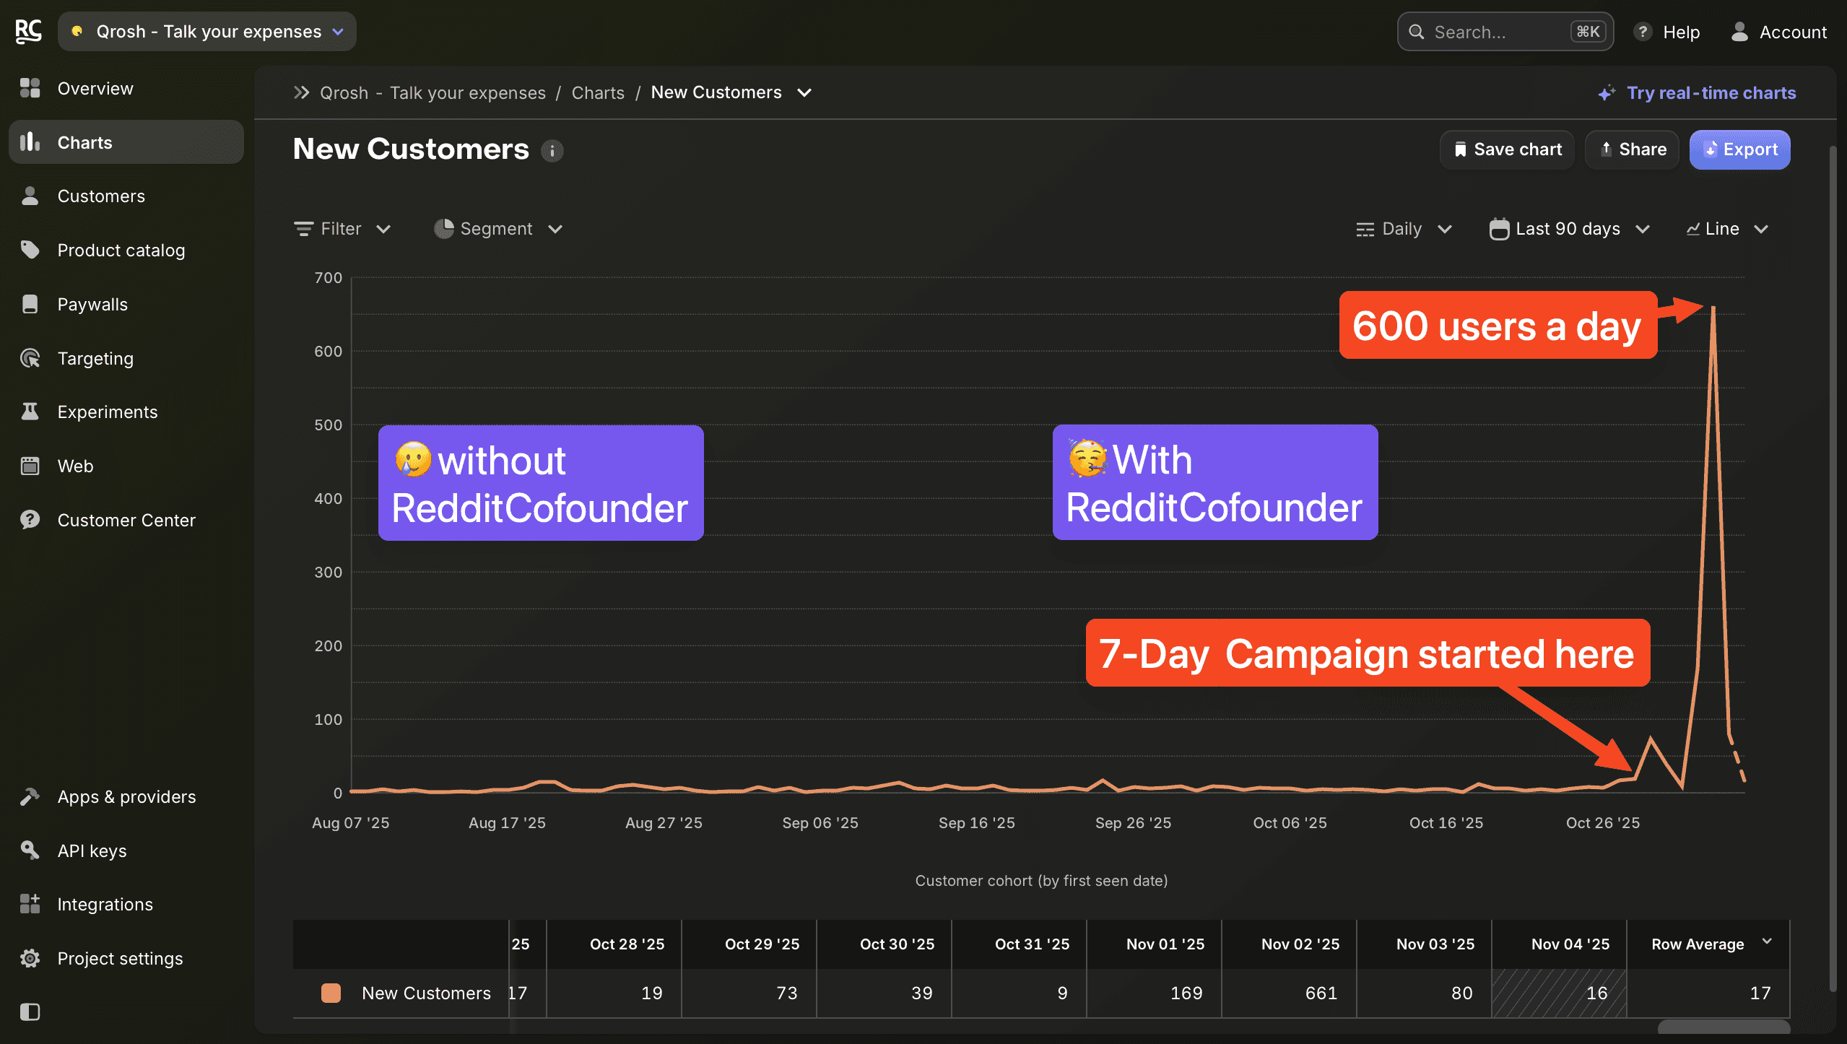Click the sidebar collapse icon at bottom
This screenshot has height=1044, width=1847.
30,1012
